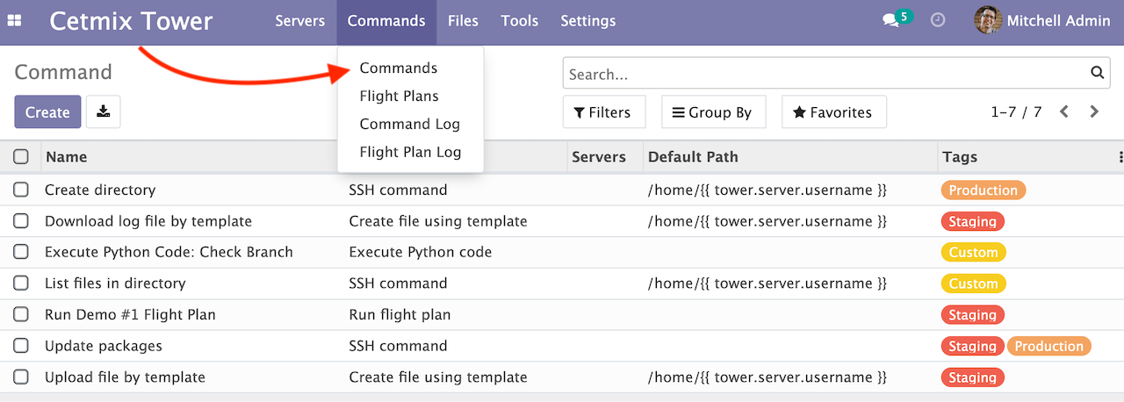Open the Filters dropdown
This screenshot has width=1124, height=402.
[602, 112]
